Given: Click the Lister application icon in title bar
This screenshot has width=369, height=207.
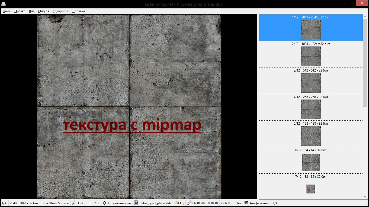Looking at the screenshot, I should point(3,4).
